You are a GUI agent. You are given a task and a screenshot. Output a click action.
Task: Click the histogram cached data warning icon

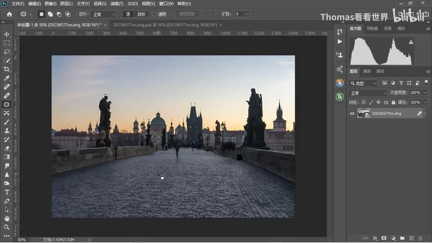411,42
